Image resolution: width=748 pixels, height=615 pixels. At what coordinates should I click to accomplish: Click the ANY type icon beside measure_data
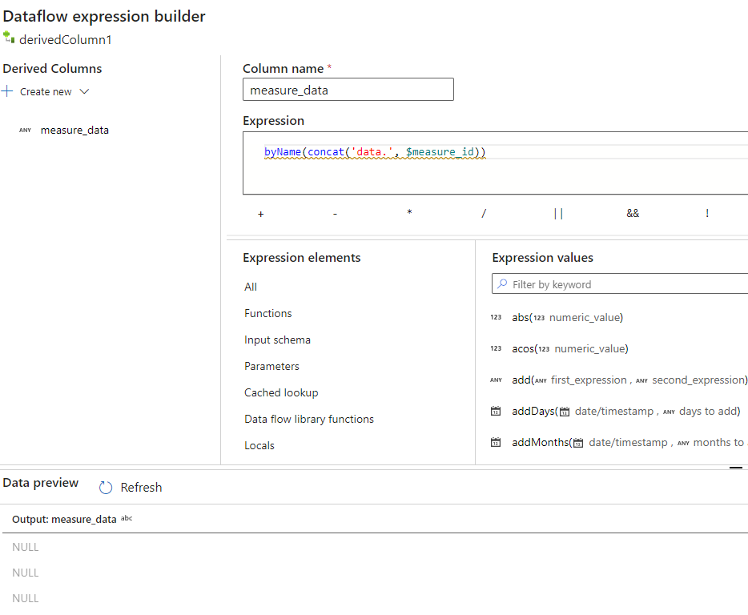25,131
